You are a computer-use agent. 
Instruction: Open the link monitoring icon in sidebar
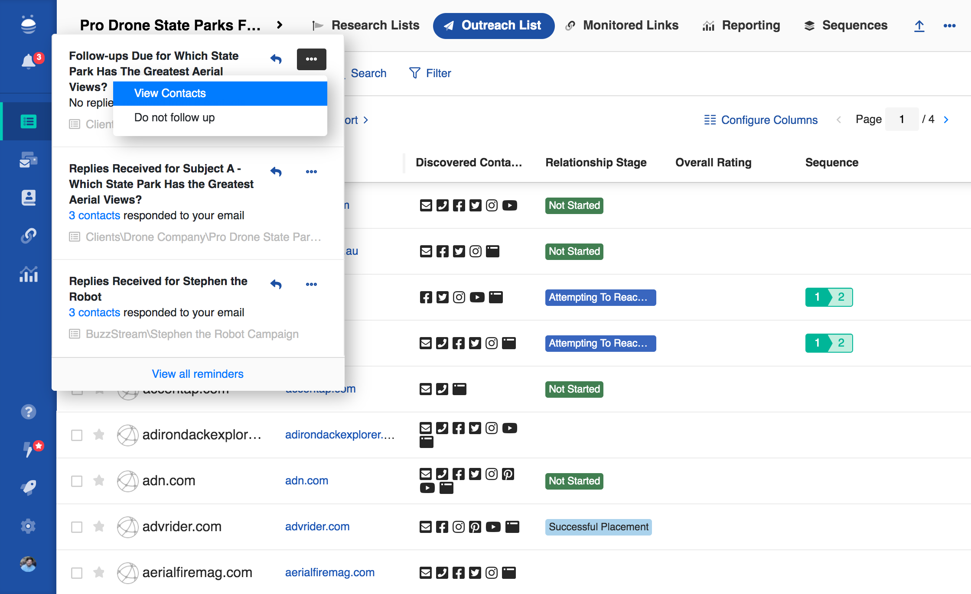click(x=29, y=236)
